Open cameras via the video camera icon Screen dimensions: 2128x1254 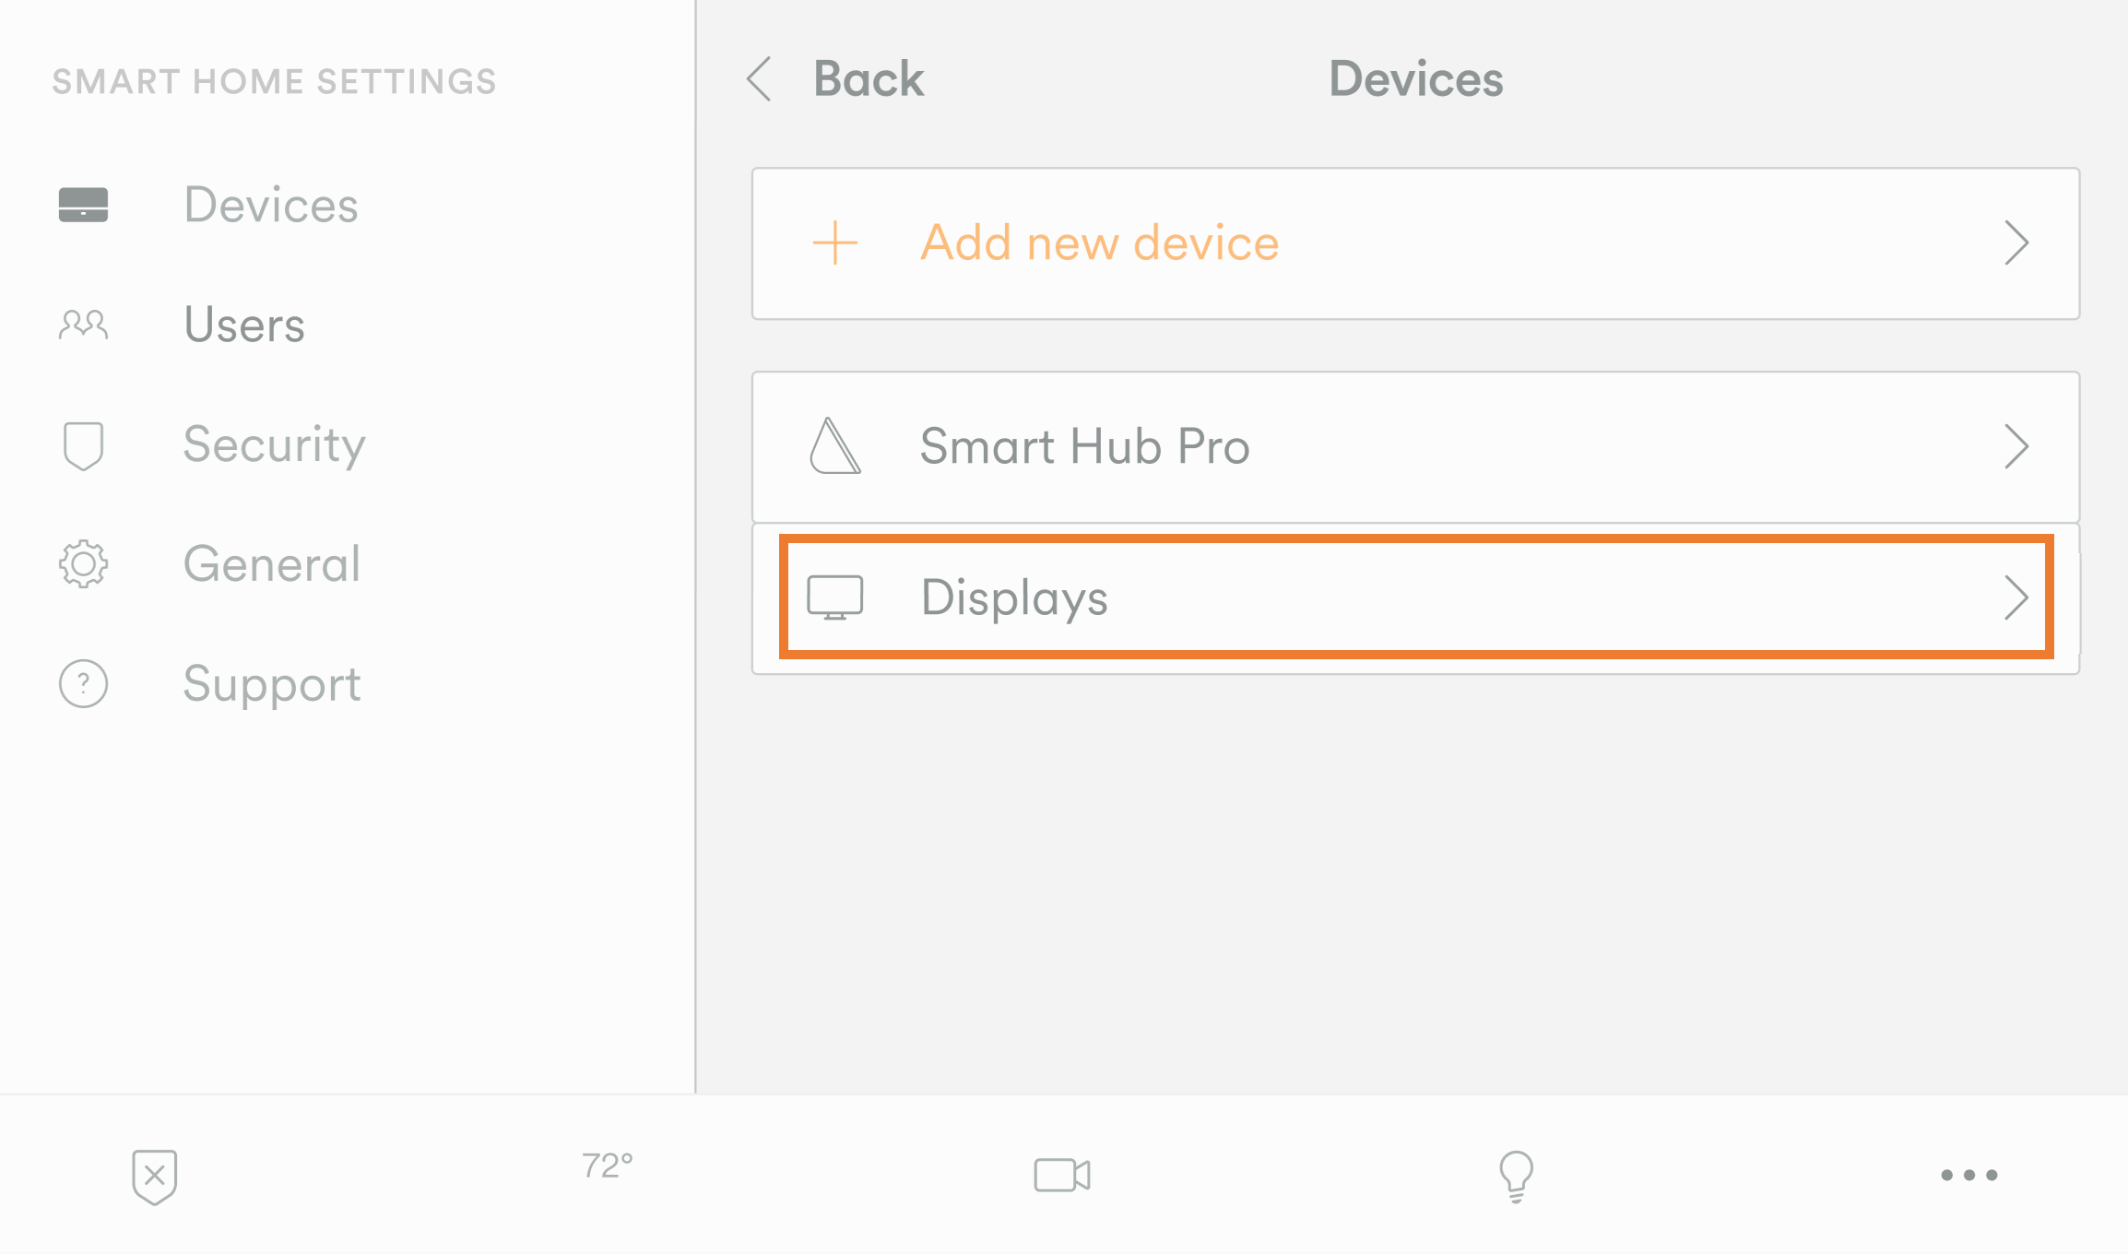coord(1062,1175)
